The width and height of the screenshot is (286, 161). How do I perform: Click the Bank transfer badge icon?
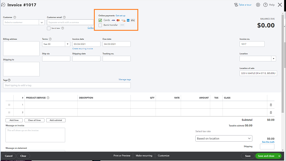coord(122,25)
